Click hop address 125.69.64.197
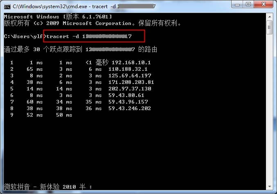Screen dimensions: 277x194 click(x=130, y=76)
